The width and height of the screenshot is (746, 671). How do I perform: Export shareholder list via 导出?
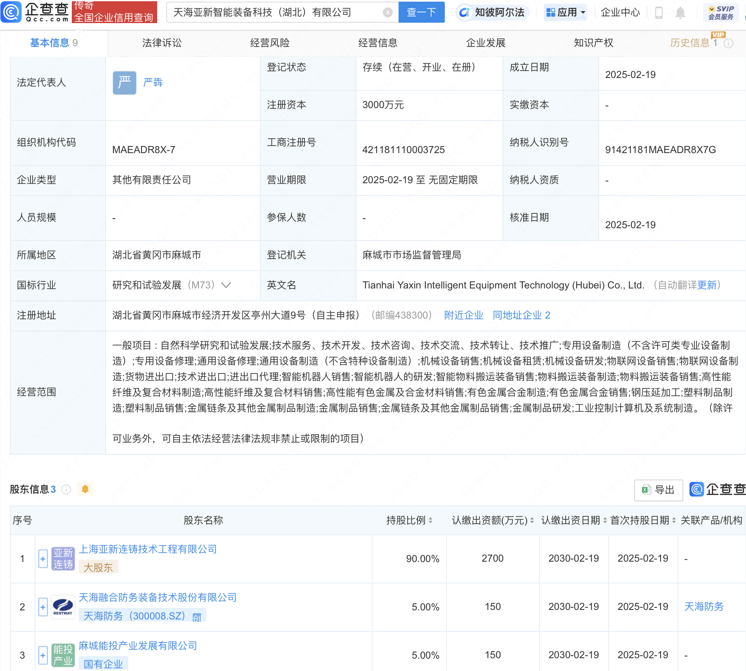click(x=658, y=490)
